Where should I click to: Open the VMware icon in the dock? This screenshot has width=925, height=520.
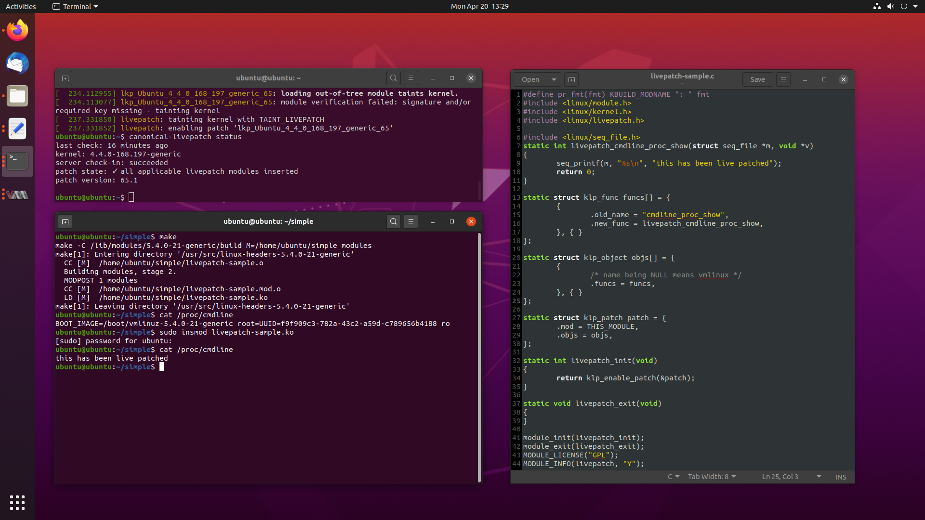(17, 195)
